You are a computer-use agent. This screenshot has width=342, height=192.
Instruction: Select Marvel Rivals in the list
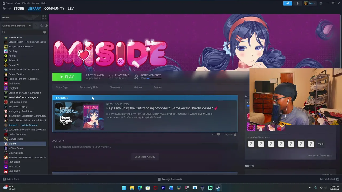16,139
